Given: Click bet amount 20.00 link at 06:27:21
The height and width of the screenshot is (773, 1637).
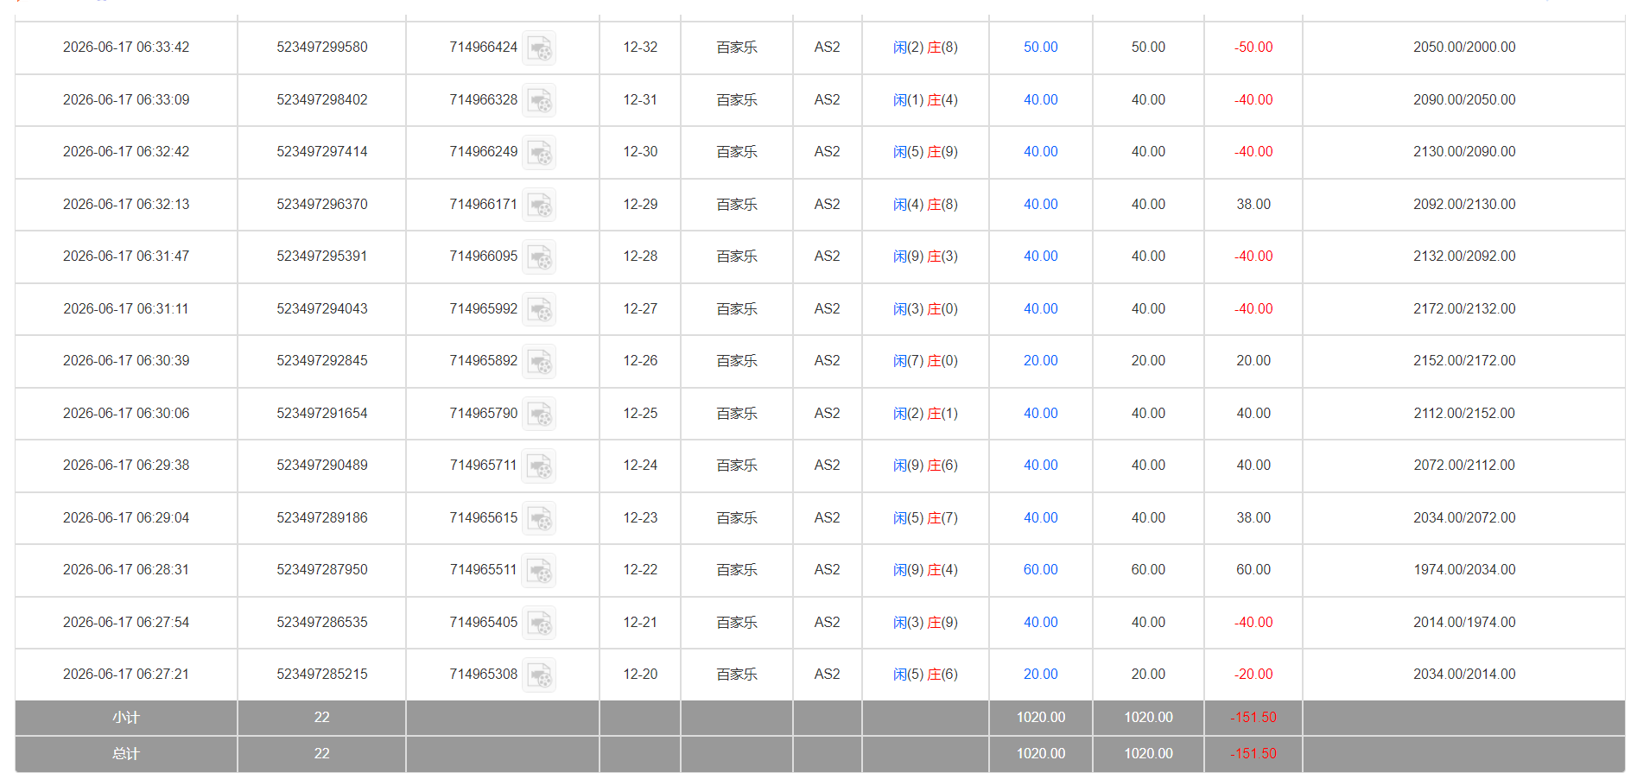Looking at the screenshot, I should tap(1040, 675).
